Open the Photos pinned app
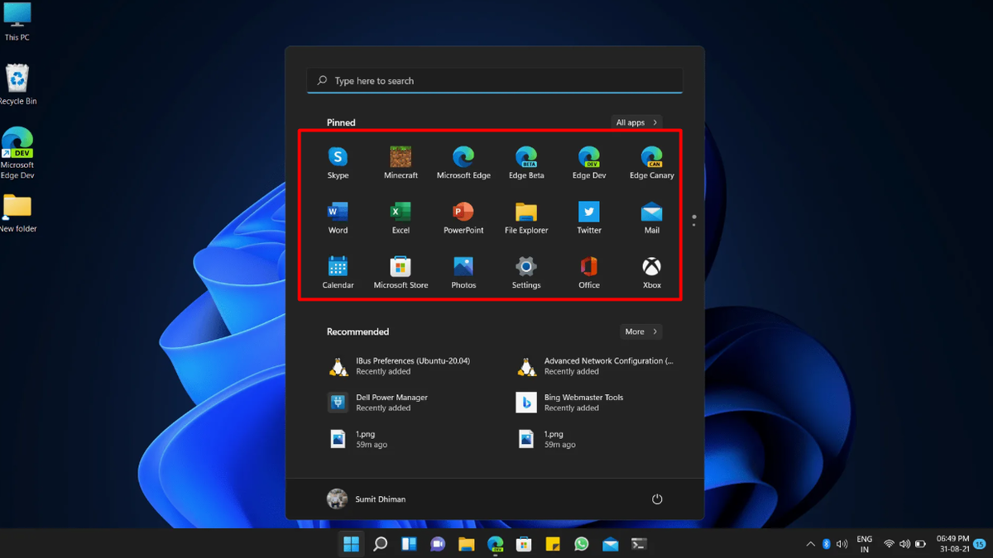 coord(463,272)
